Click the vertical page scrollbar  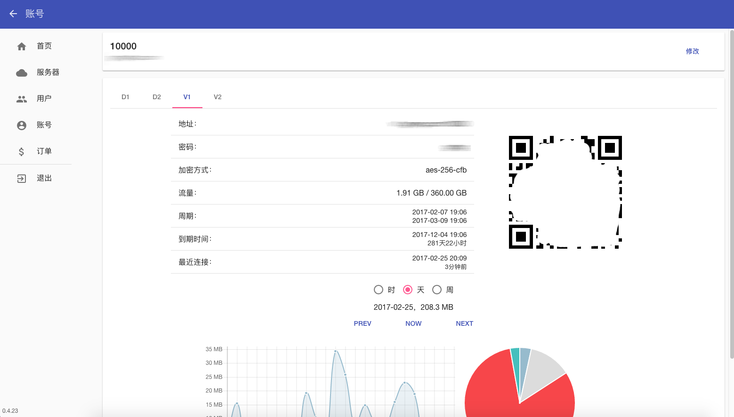732,194
